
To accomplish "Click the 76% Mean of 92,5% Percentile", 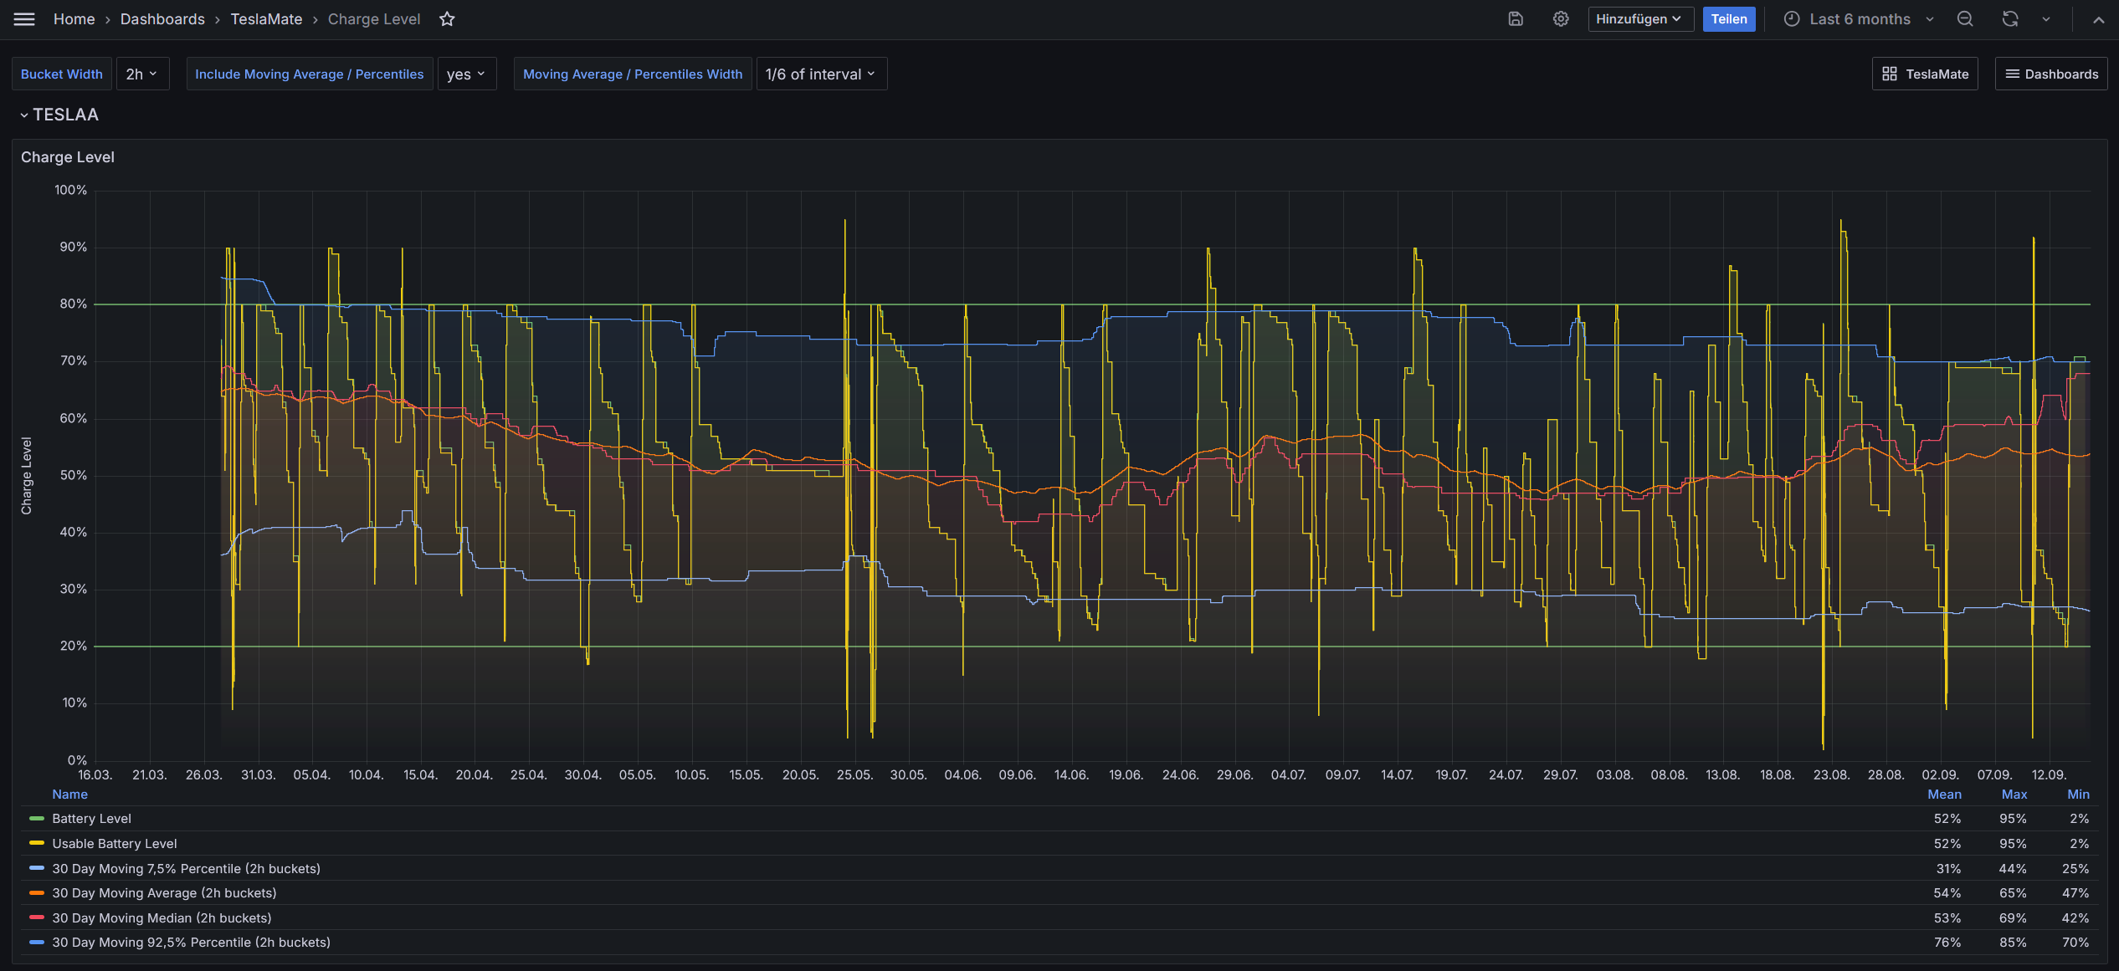I will [1947, 943].
